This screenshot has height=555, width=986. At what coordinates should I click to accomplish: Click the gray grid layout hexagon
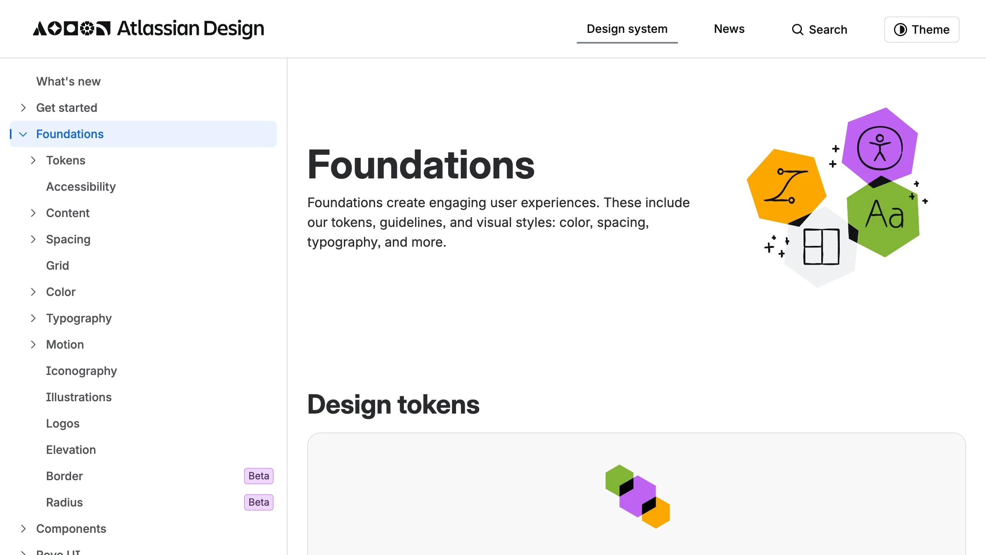[821, 247]
